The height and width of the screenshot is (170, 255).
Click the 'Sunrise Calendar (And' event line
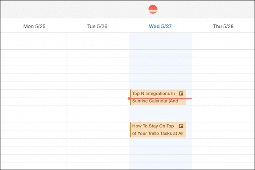point(155,101)
